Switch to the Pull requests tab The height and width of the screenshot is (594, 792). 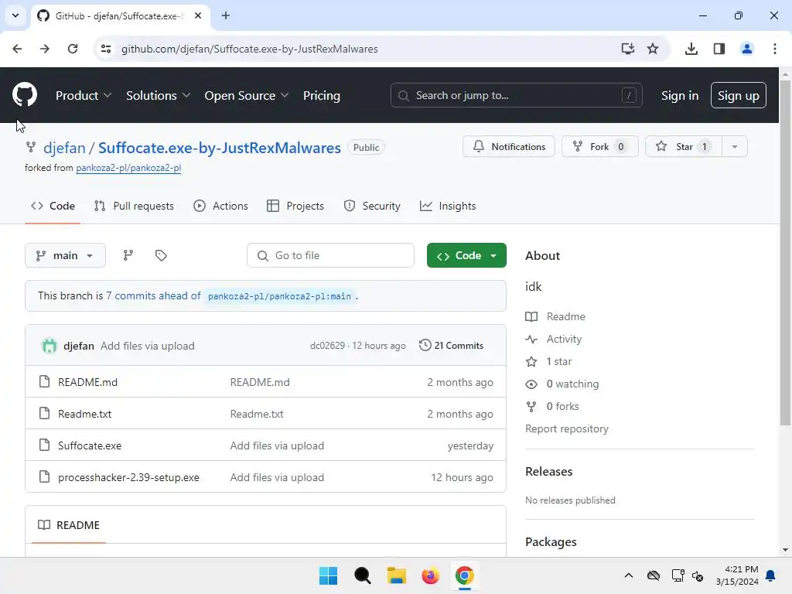(134, 206)
